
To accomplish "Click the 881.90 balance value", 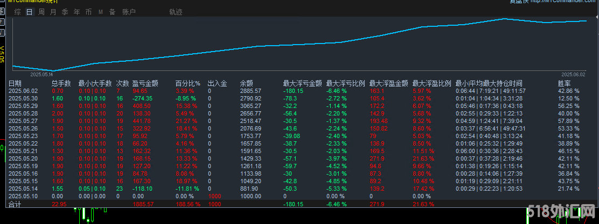I will point(249,189).
